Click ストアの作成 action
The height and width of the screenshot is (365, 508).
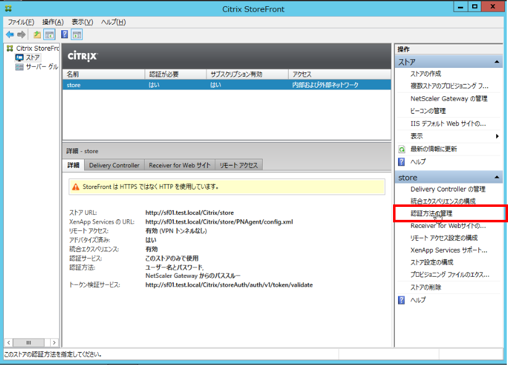[425, 74]
